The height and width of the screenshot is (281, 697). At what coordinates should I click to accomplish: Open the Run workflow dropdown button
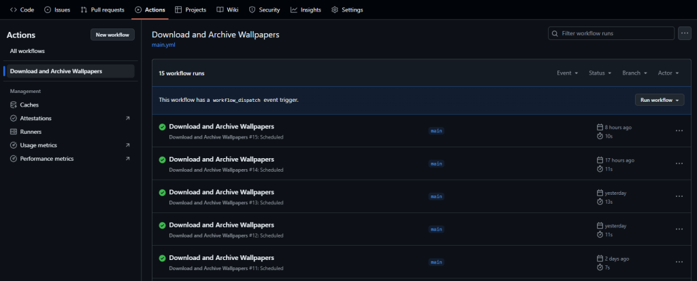click(660, 100)
